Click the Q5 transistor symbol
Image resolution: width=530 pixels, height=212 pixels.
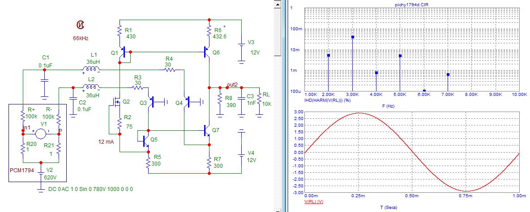click(145, 141)
